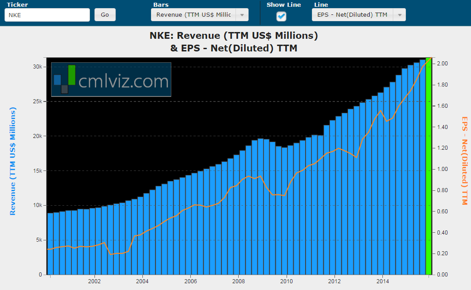Click the 1.20 right axis tick label
Screen dimensions: 471x290
point(442,148)
